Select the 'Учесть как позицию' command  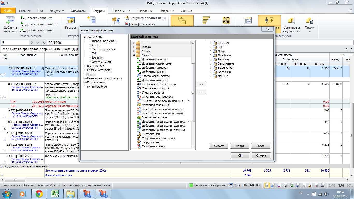click(x=153, y=88)
